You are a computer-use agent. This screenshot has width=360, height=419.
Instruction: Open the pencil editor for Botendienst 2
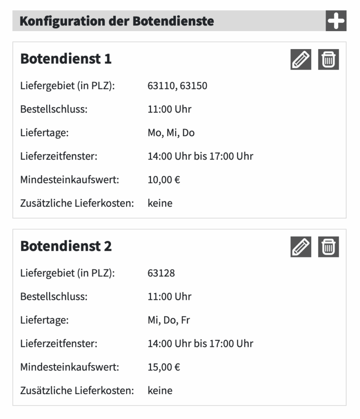(301, 247)
